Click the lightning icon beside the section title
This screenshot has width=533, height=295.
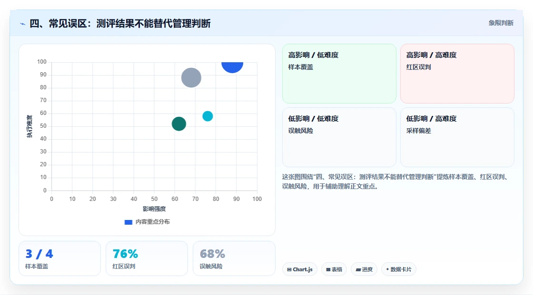pyautogui.click(x=23, y=24)
